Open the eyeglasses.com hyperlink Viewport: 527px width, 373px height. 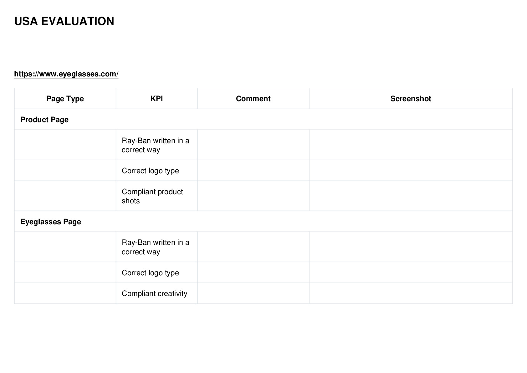(x=66, y=74)
